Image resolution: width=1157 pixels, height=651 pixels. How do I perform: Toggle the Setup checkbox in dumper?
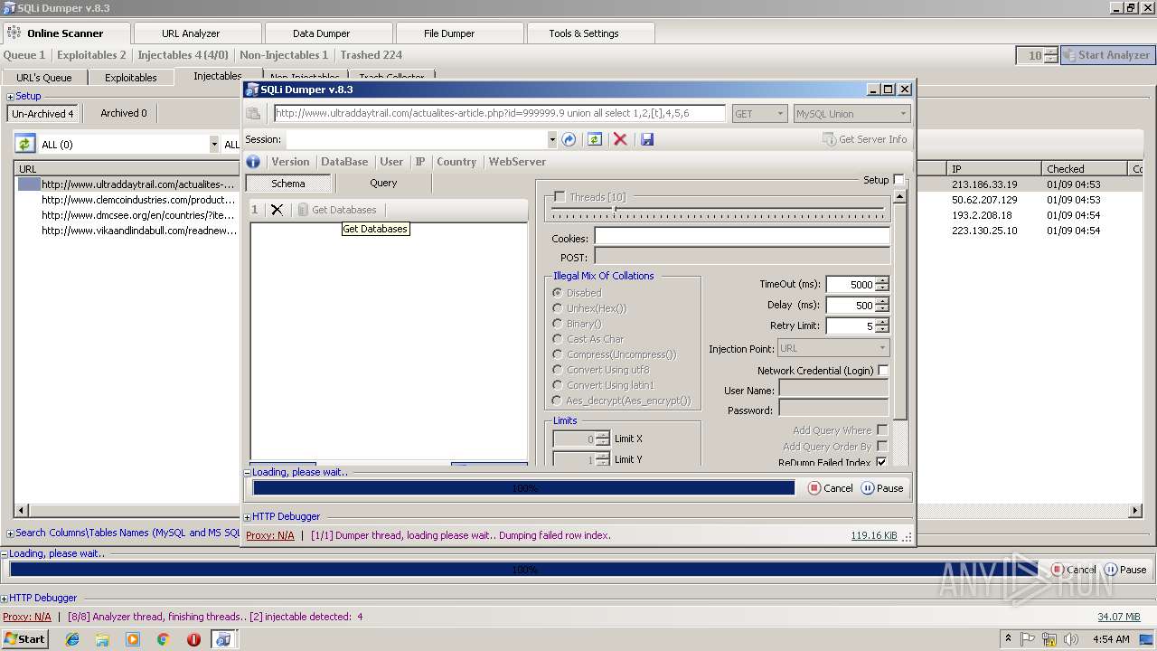coord(898,180)
